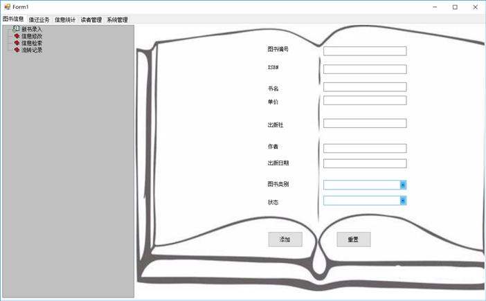
Task: Click the 图书编号 input field
Action: [x=364, y=51]
